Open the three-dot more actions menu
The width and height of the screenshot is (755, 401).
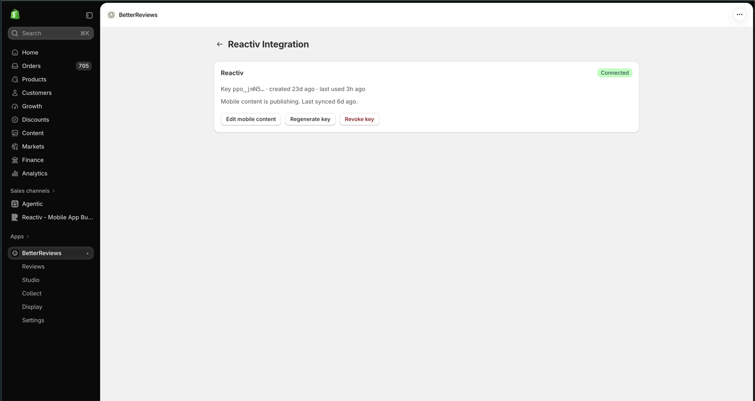(x=739, y=15)
